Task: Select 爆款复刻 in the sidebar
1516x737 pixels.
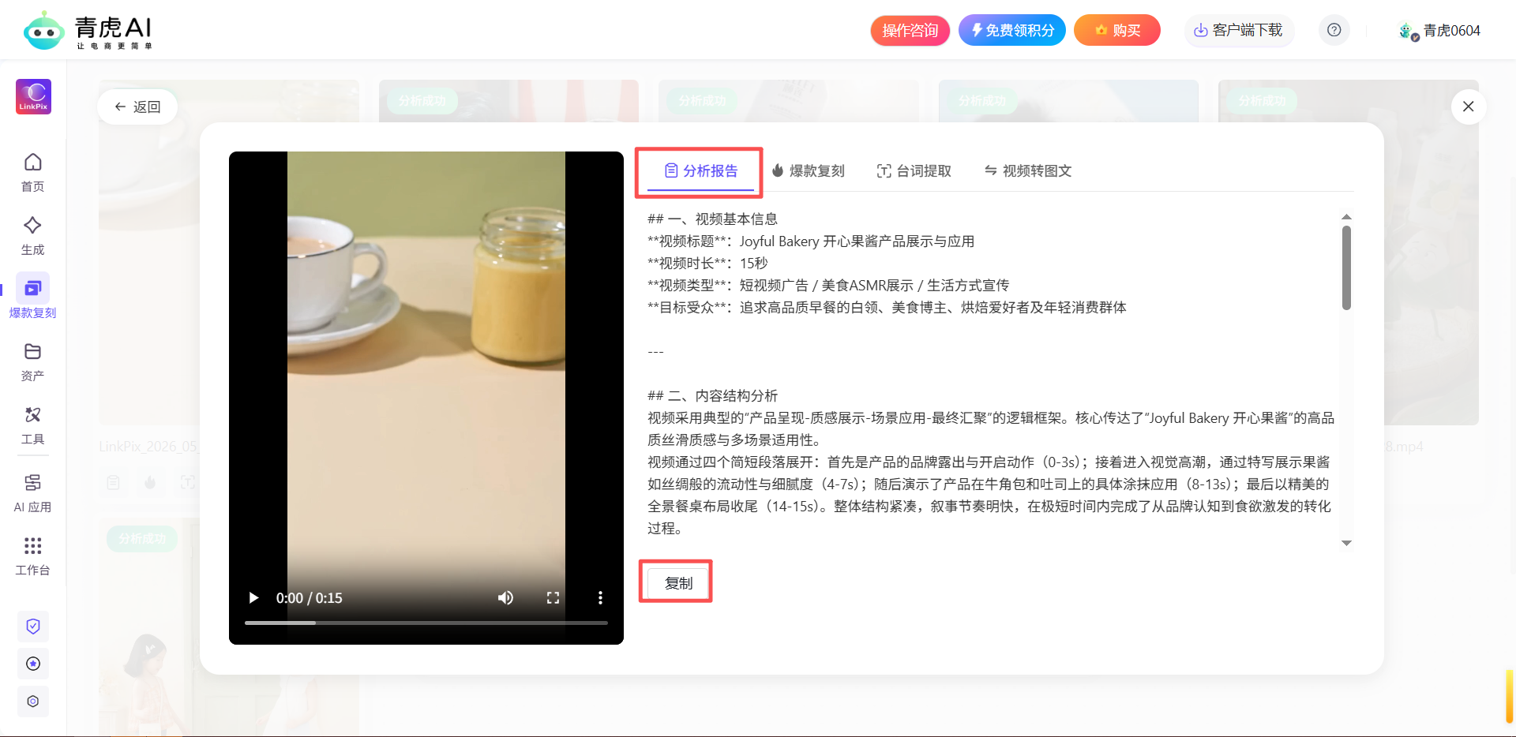Action: 32,297
